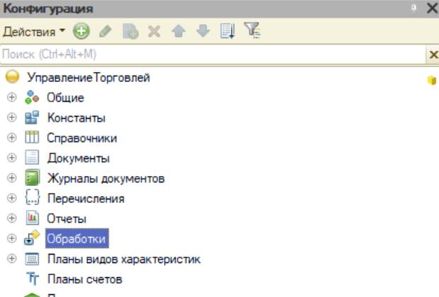Clear the search field with X button
The height and width of the screenshot is (297, 439).
(x=433, y=54)
